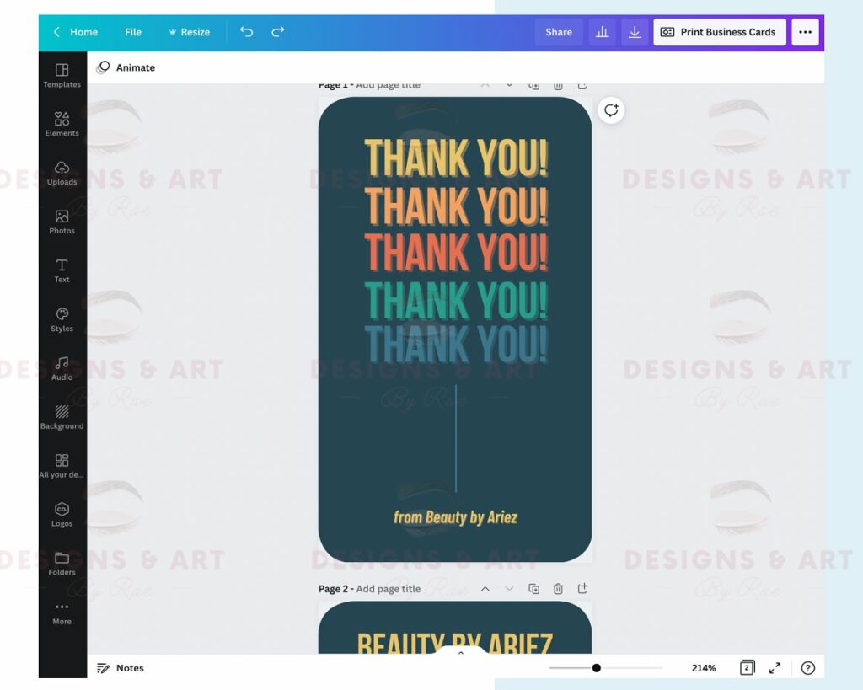Open the Templates panel
This screenshot has height=690, width=863.
tap(62, 76)
